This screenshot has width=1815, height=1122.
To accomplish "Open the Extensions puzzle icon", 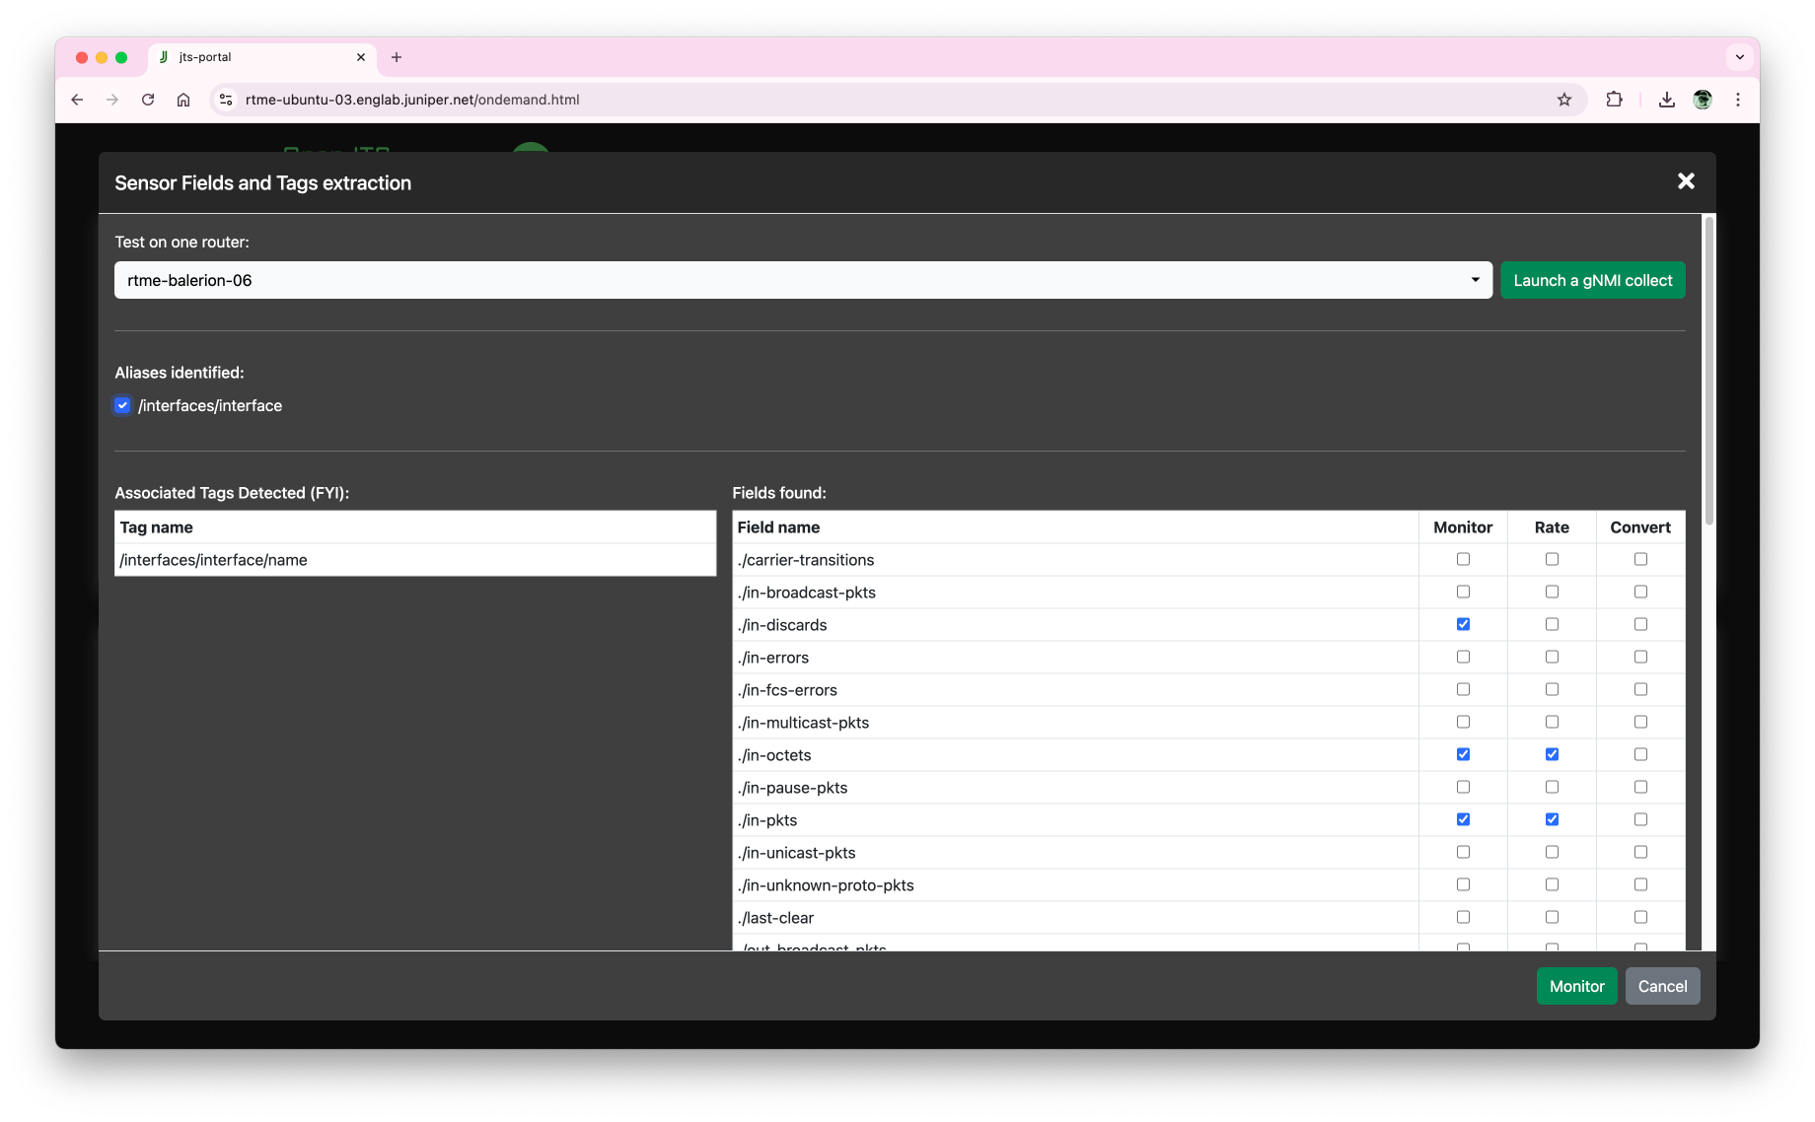I will (x=1614, y=100).
